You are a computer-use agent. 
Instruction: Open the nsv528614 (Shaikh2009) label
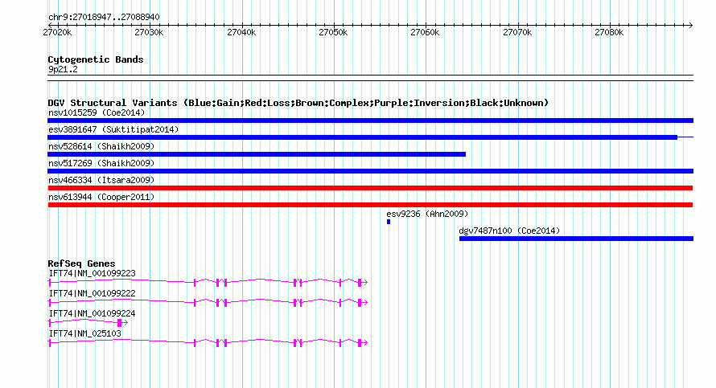101,146
